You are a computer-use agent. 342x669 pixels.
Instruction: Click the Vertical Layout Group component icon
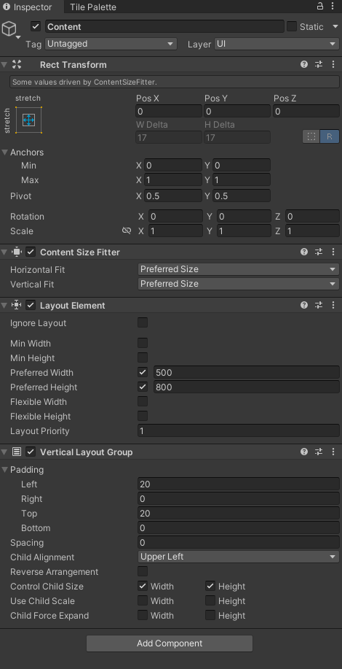click(17, 452)
